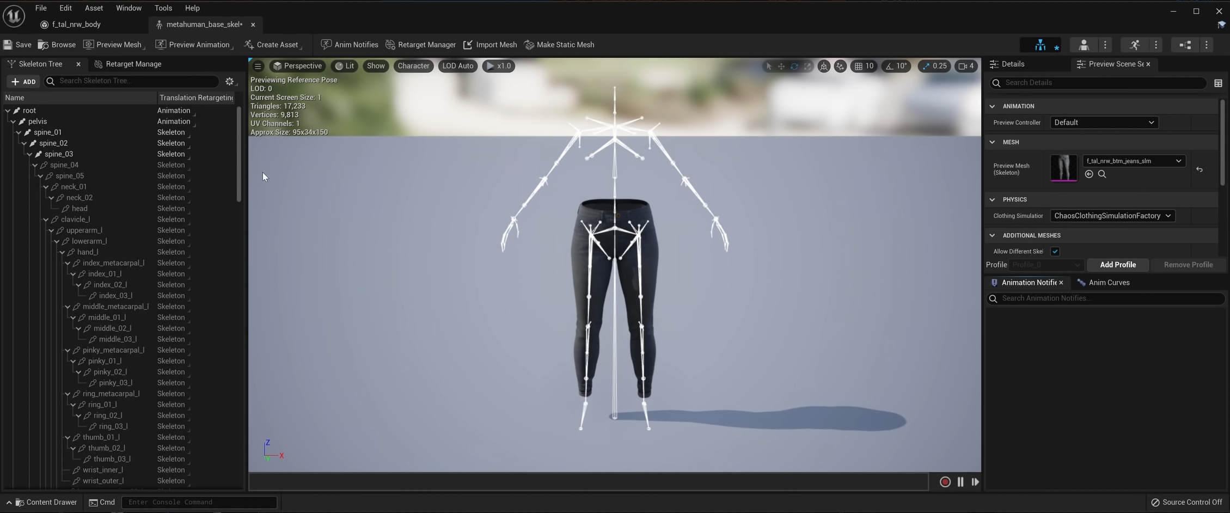
Task: Activate the Translate move tool
Action: click(x=781, y=66)
